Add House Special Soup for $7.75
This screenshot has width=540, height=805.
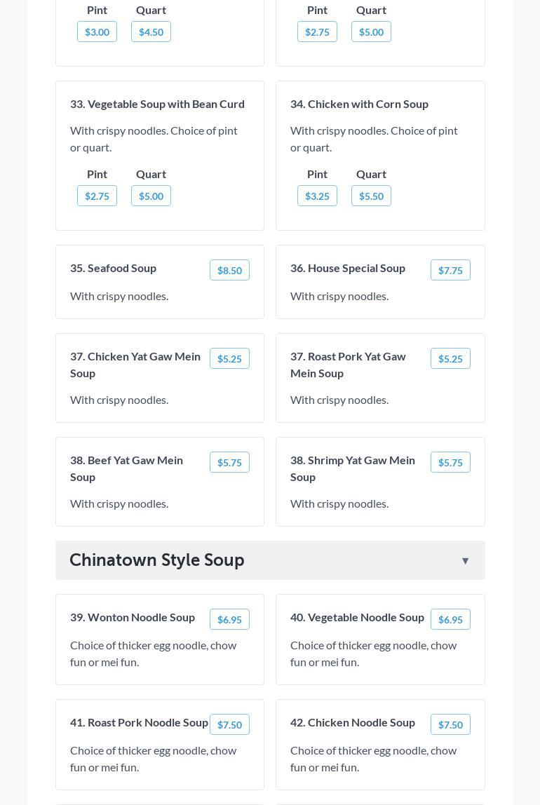click(450, 271)
